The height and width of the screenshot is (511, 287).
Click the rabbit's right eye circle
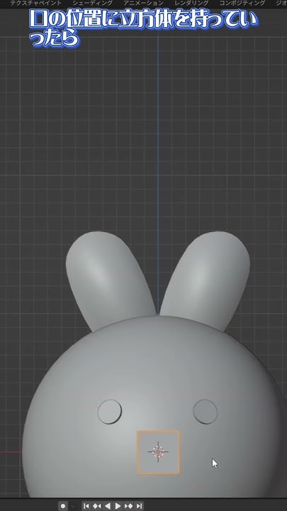(x=206, y=412)
